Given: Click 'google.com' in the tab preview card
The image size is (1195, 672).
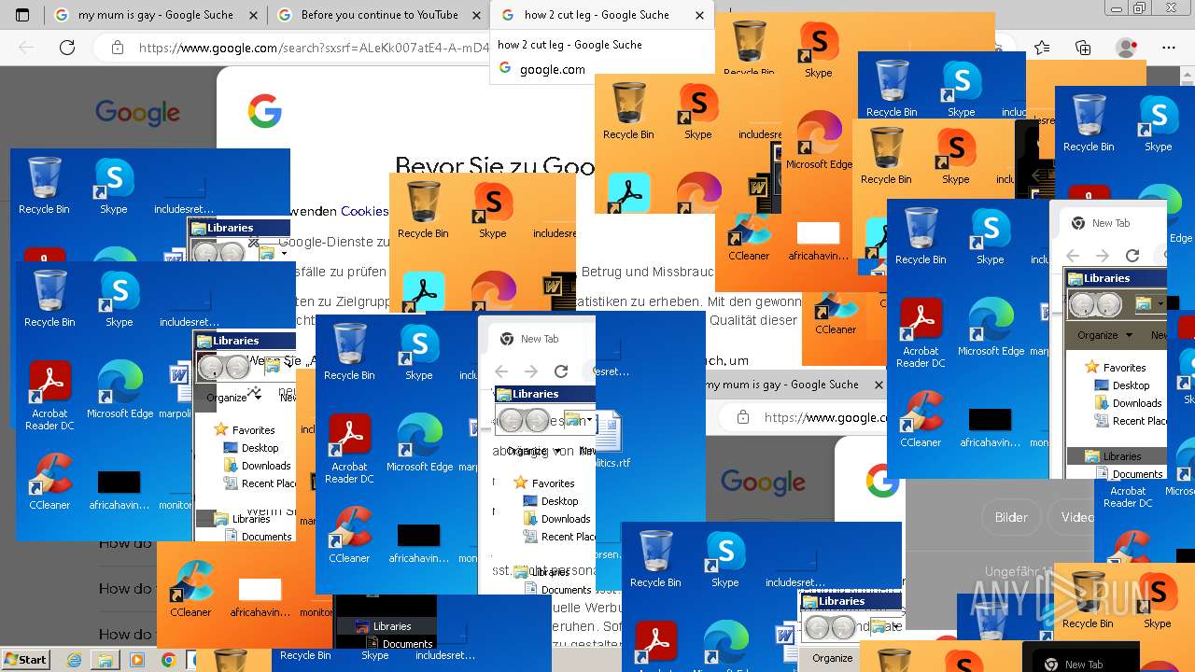Looking at the screenshot, I should coord(553,69).
